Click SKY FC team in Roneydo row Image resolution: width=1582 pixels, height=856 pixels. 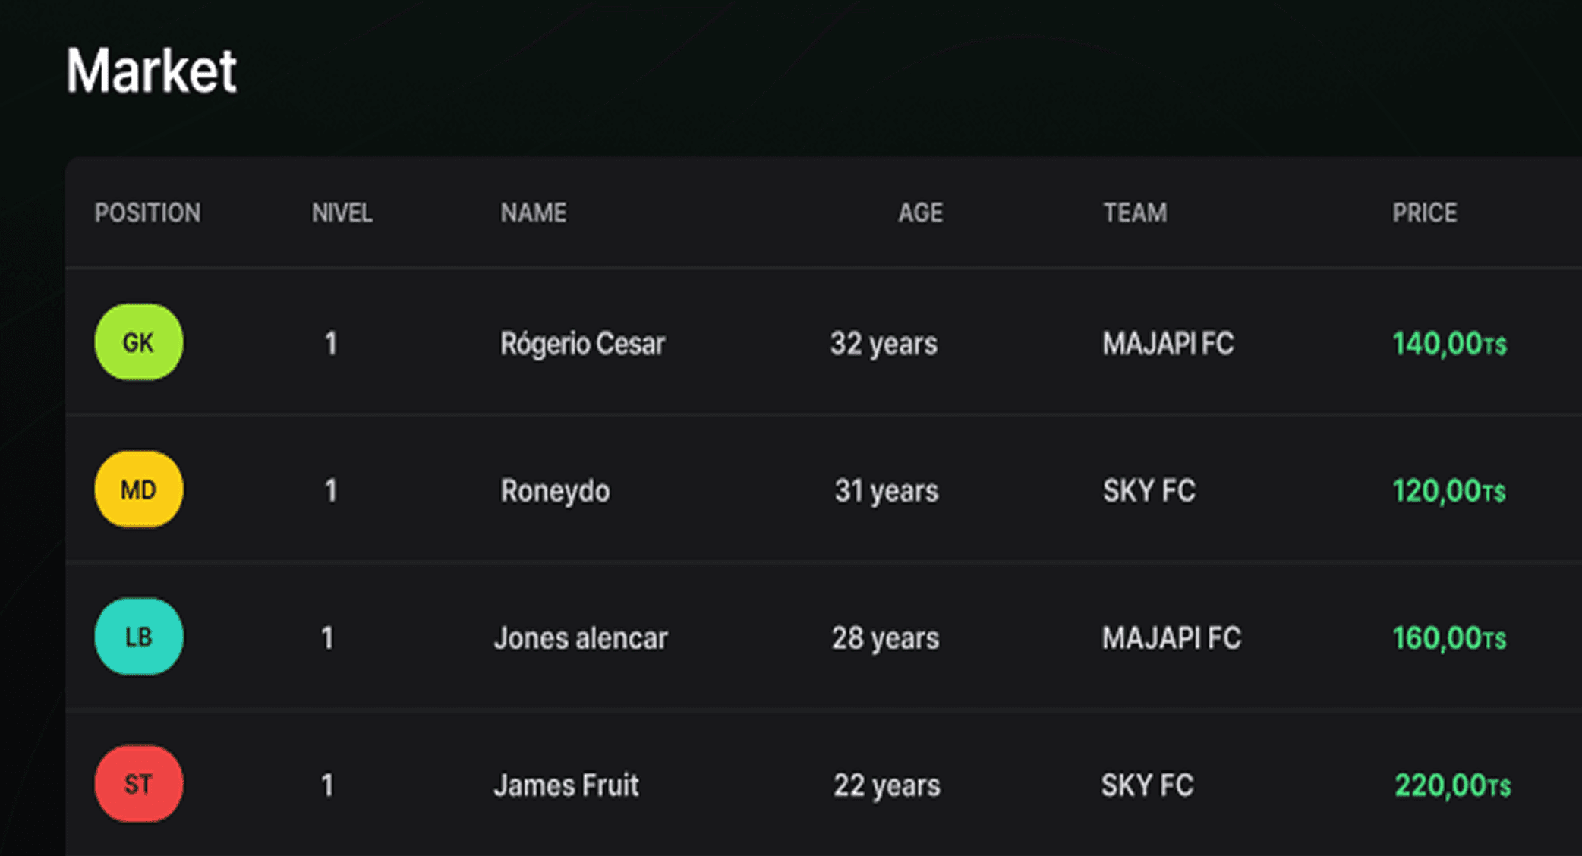(x=1149, y=491)
